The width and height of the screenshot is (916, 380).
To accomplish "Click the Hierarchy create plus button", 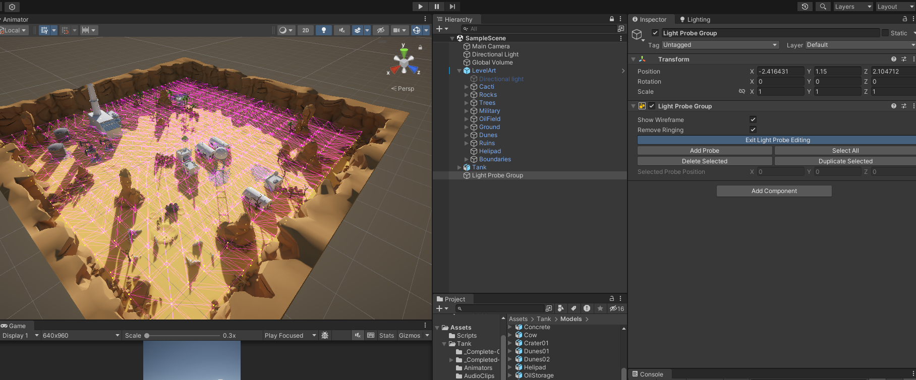I will click(439, 29).
